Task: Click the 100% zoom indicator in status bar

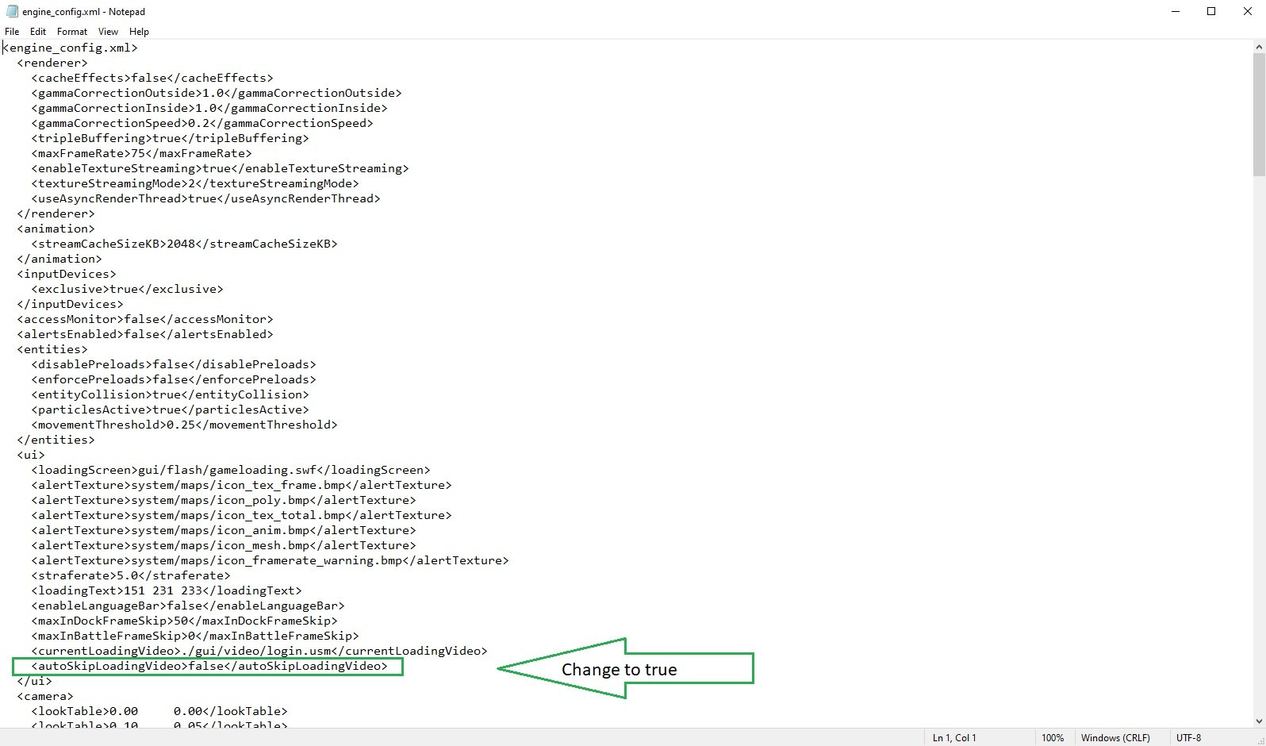Action: click(1053, 738)
